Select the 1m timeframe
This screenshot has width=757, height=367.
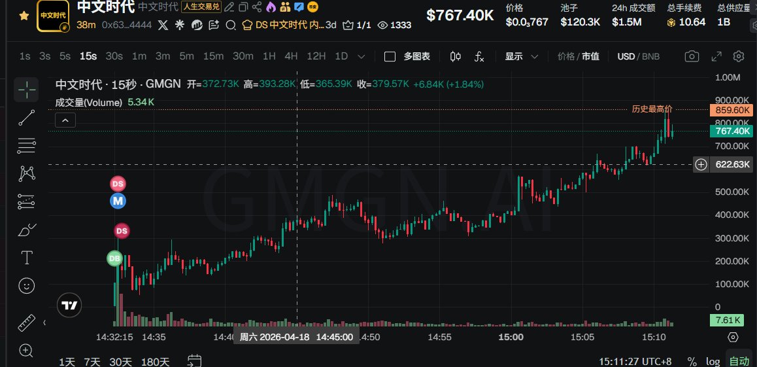tap(139, 56)
